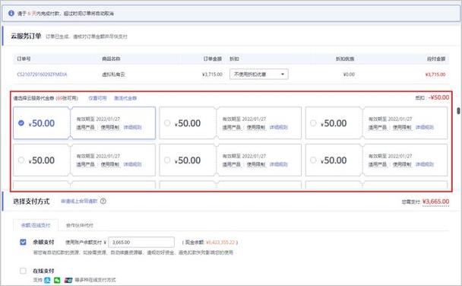
Task: Switch to the 余额/在线支付 tab
Action: [x=36, y=225]
